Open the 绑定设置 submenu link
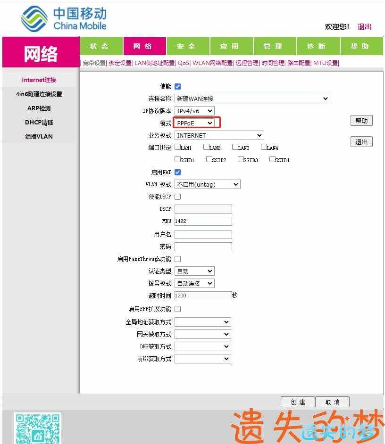385x444 pixels. [120, 63]
